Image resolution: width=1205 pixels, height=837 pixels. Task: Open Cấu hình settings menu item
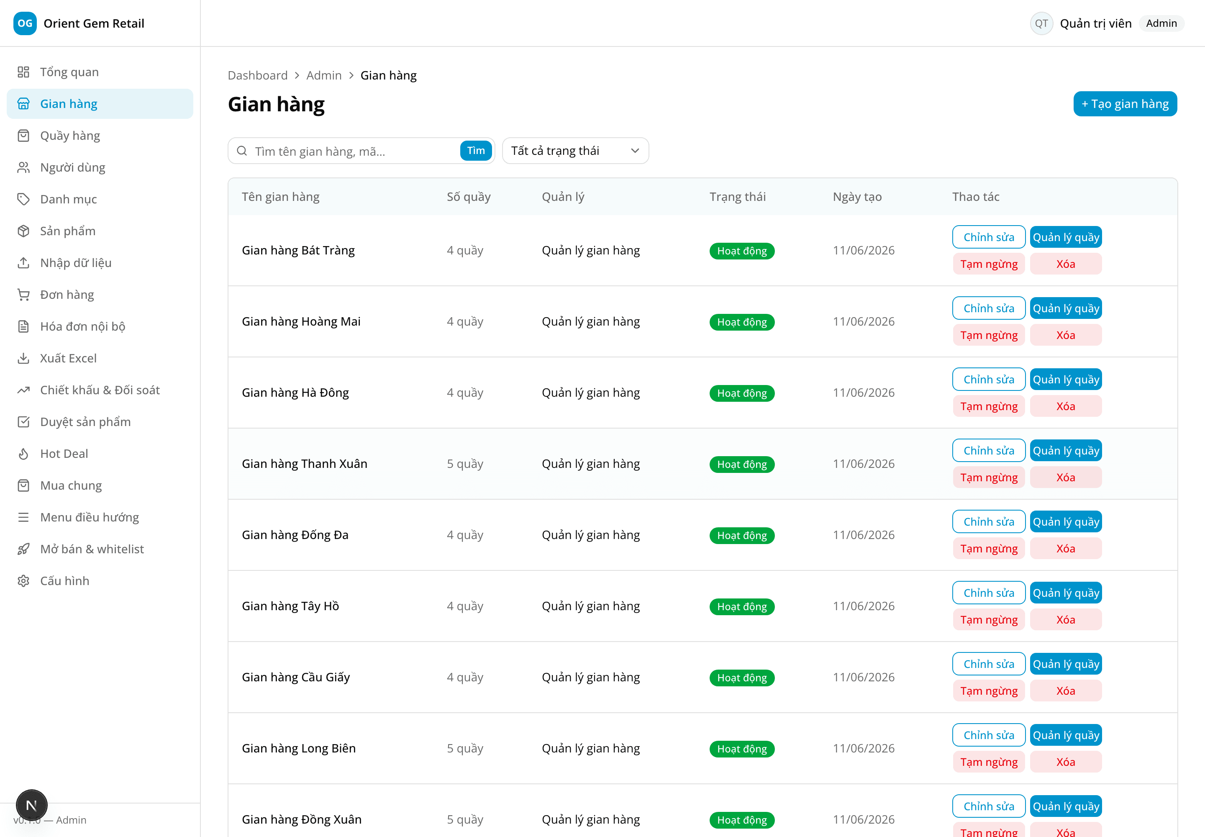pos(100,581)
